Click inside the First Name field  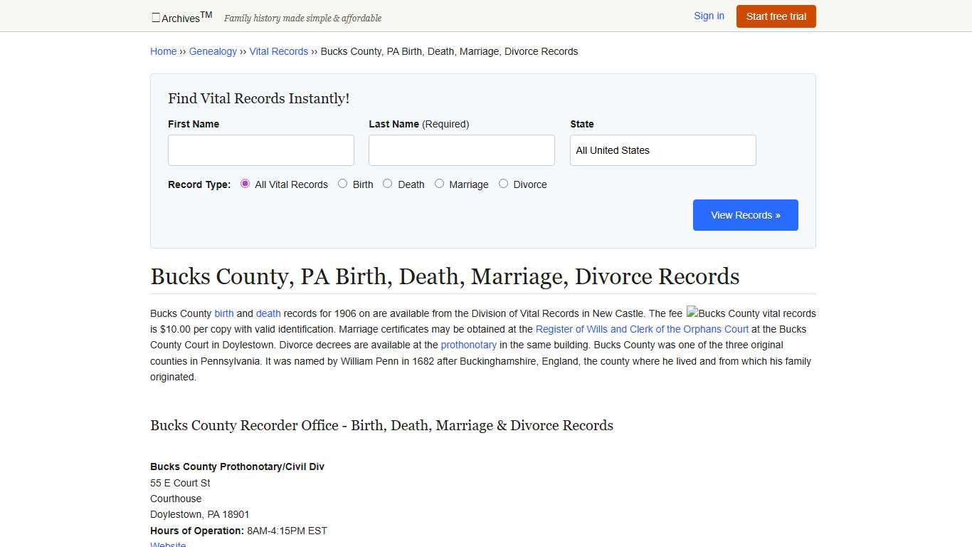pyautogui.click(x=260, y=150)
